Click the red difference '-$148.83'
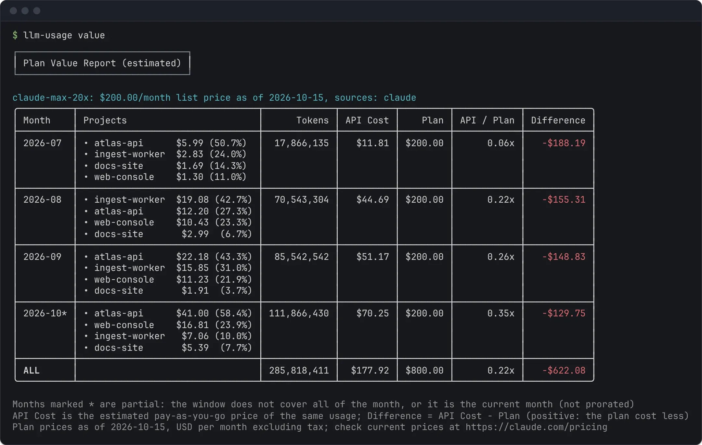This screenshot has height=445, width=702. click(x=564, y=257)
